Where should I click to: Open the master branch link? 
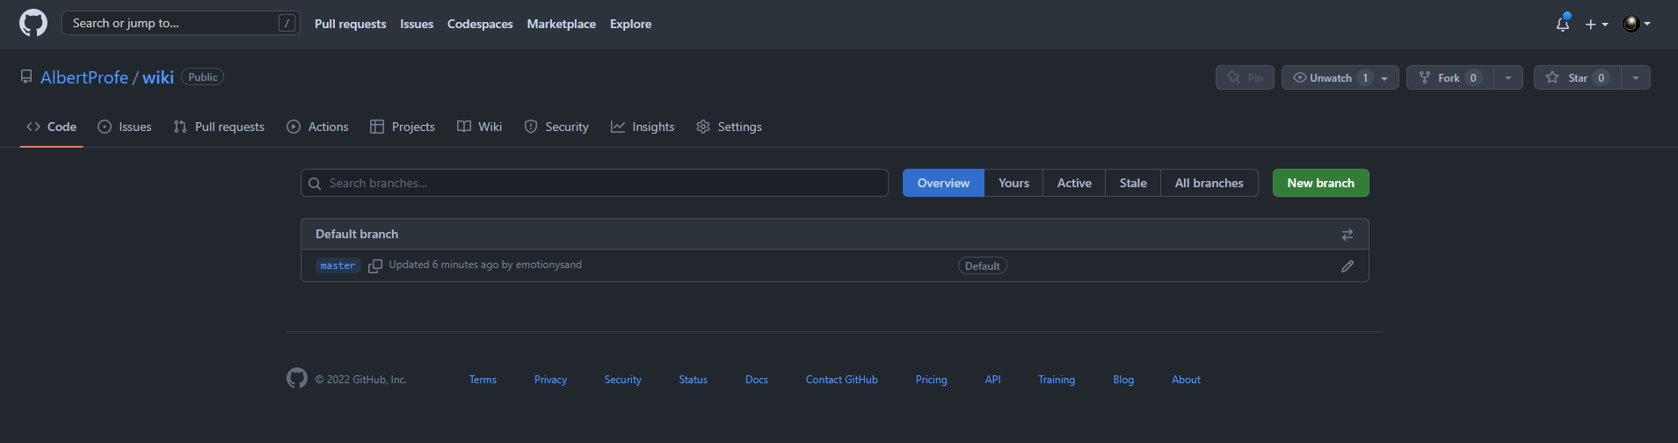(338, 265)
